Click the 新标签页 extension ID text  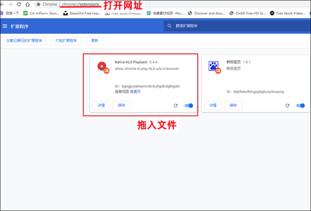(255, 92)
